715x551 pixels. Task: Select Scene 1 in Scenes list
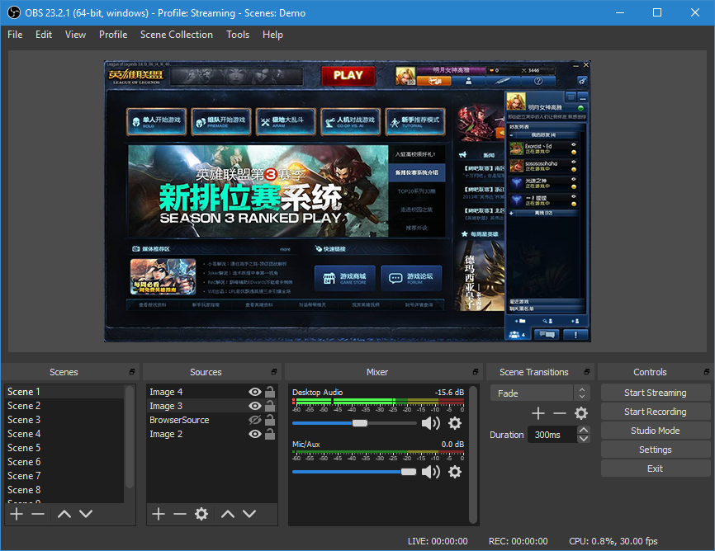pos(64,392)
